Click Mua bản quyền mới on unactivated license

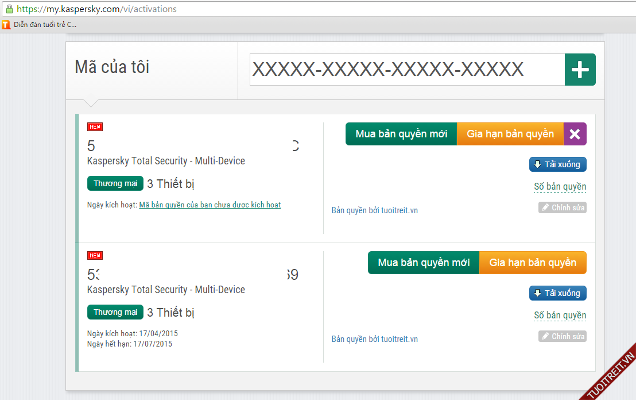401,134
